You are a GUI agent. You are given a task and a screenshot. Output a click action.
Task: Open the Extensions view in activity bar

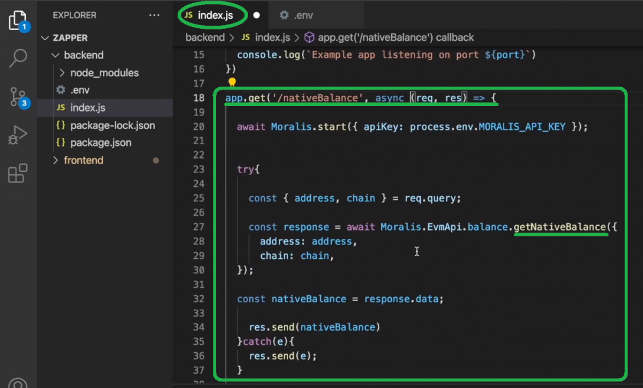18,173
